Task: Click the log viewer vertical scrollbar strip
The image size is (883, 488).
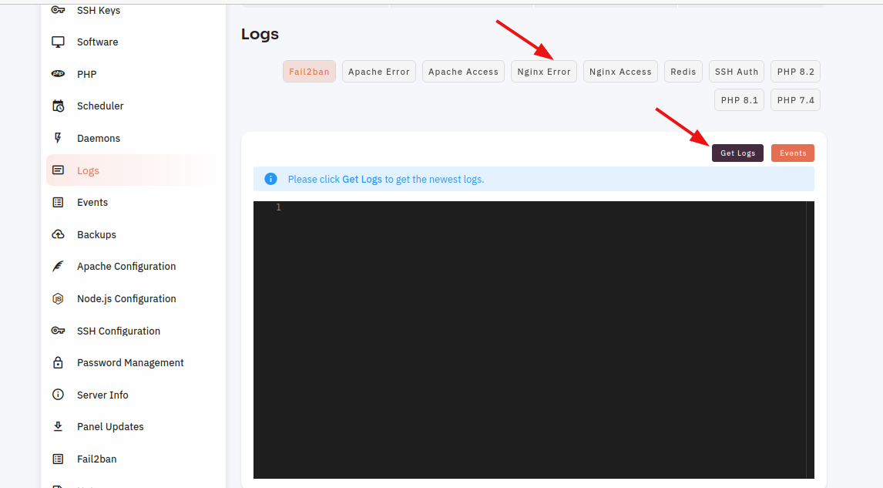Action: coord(811,340)
